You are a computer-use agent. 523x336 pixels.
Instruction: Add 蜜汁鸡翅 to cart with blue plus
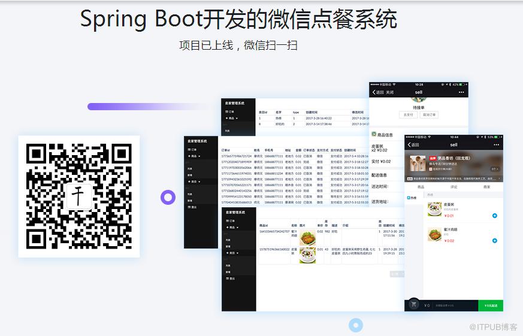pyautogui.click(x=495, y=241)
